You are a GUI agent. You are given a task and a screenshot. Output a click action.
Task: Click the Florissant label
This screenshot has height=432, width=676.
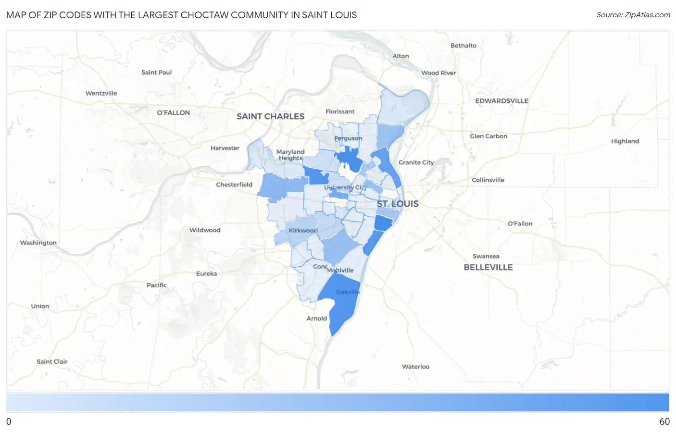pyautogui.click(x=340, y=111)
